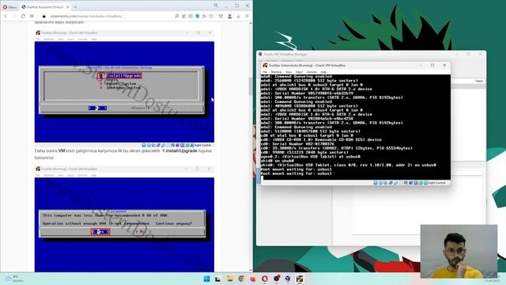The image size is (506, 285).
Task: Click the site padlock security icon
Action: coord(44,16)
